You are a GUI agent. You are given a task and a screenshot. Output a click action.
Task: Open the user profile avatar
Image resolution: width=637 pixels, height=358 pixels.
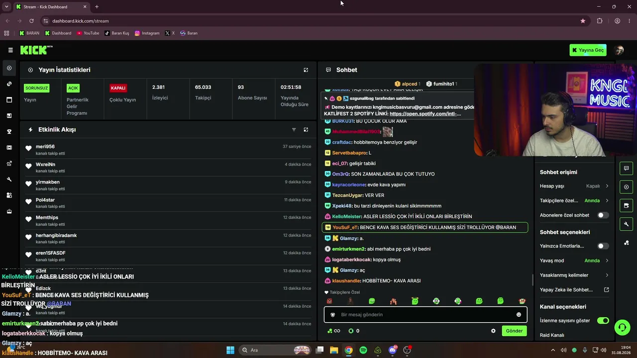click(619, 50)
